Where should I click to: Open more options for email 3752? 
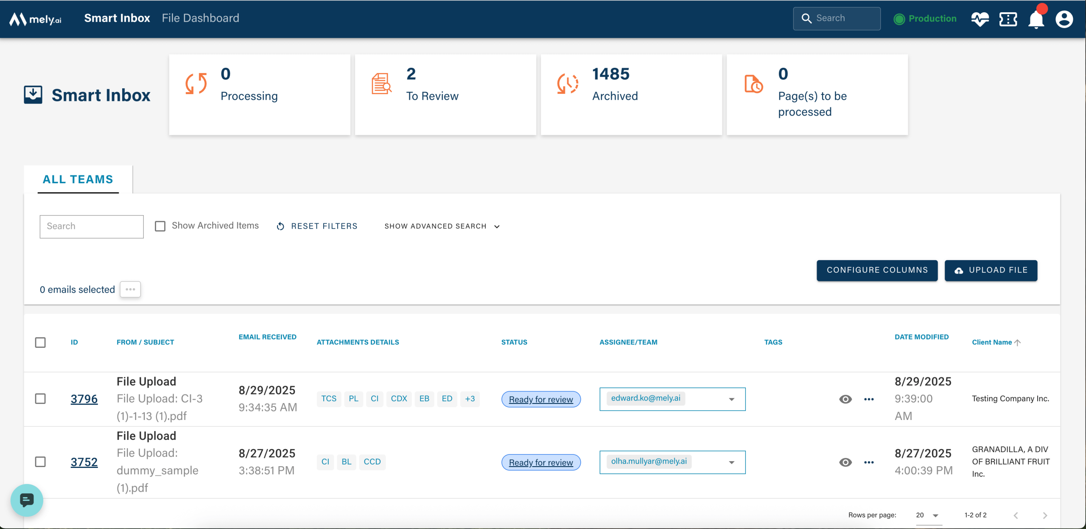869,462
